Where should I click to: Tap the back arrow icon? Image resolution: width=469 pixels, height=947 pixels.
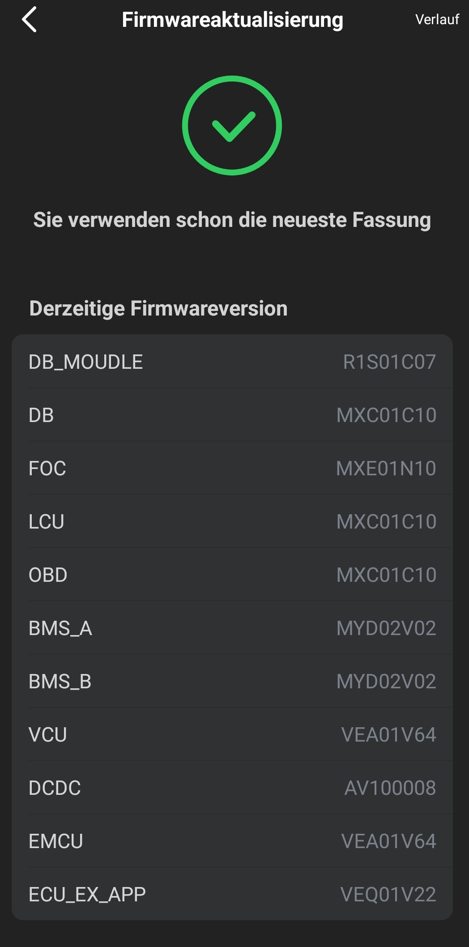[x=30, y=20]
